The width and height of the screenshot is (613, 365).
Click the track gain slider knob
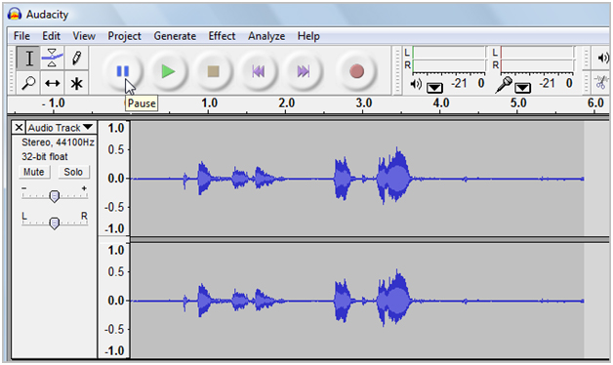[x=55, y=196]
